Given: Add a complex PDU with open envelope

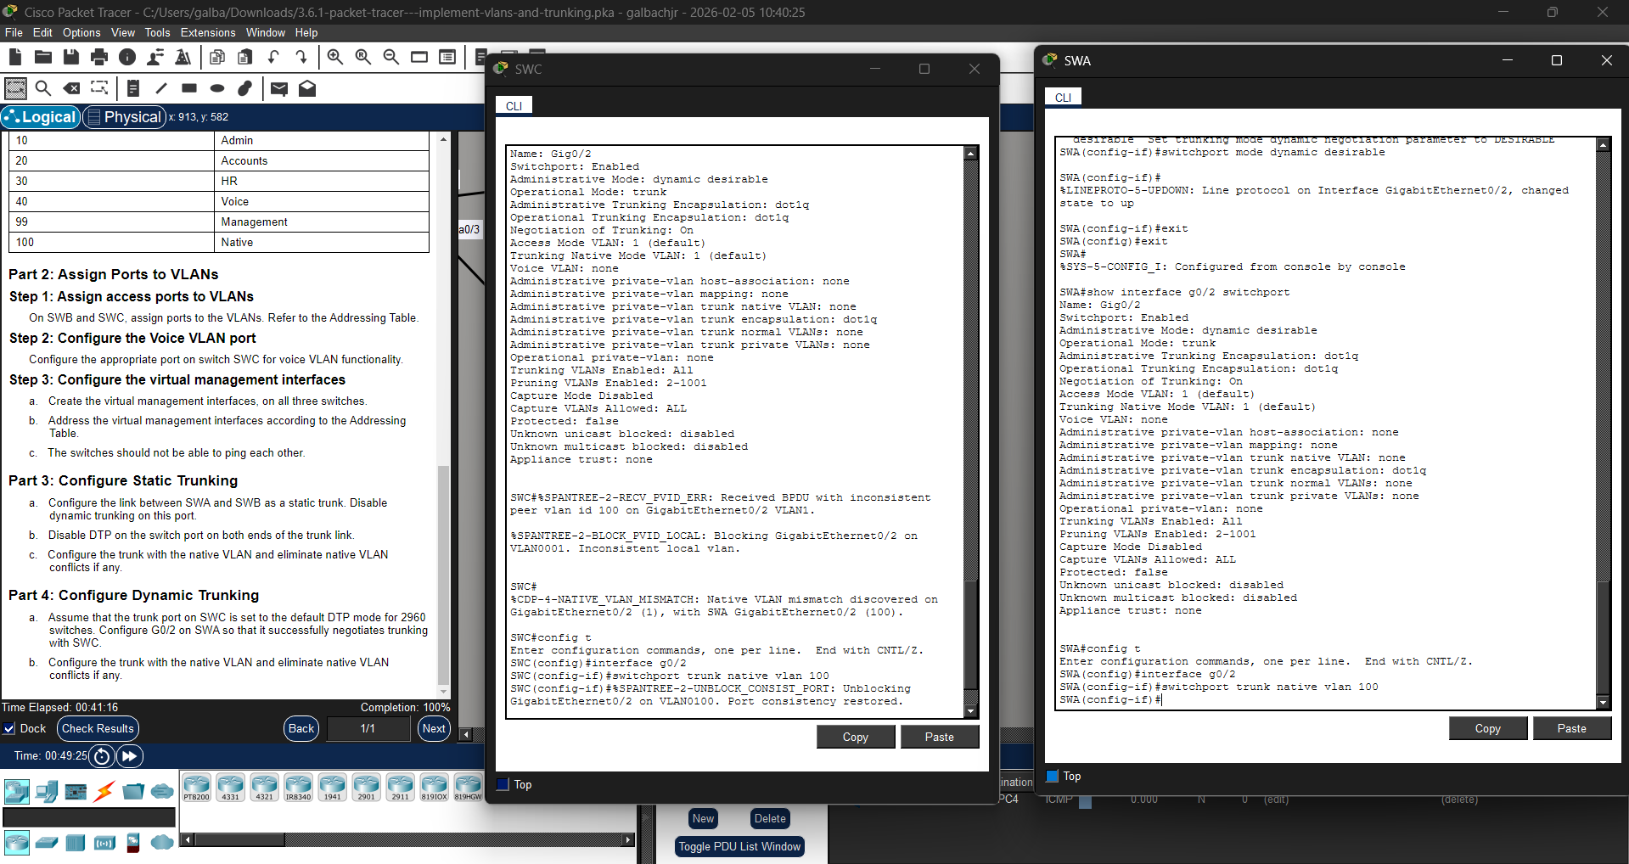Looking at the screenshot, I should [307, 88].
